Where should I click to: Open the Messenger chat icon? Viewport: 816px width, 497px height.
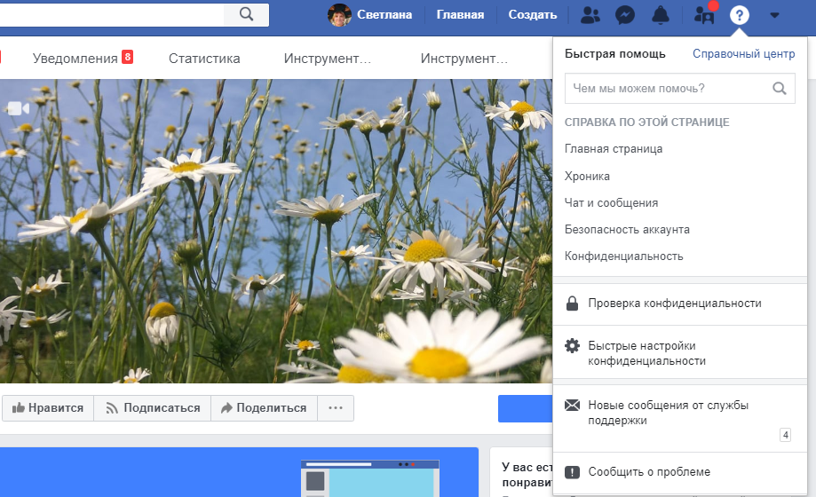click(625, 15)
